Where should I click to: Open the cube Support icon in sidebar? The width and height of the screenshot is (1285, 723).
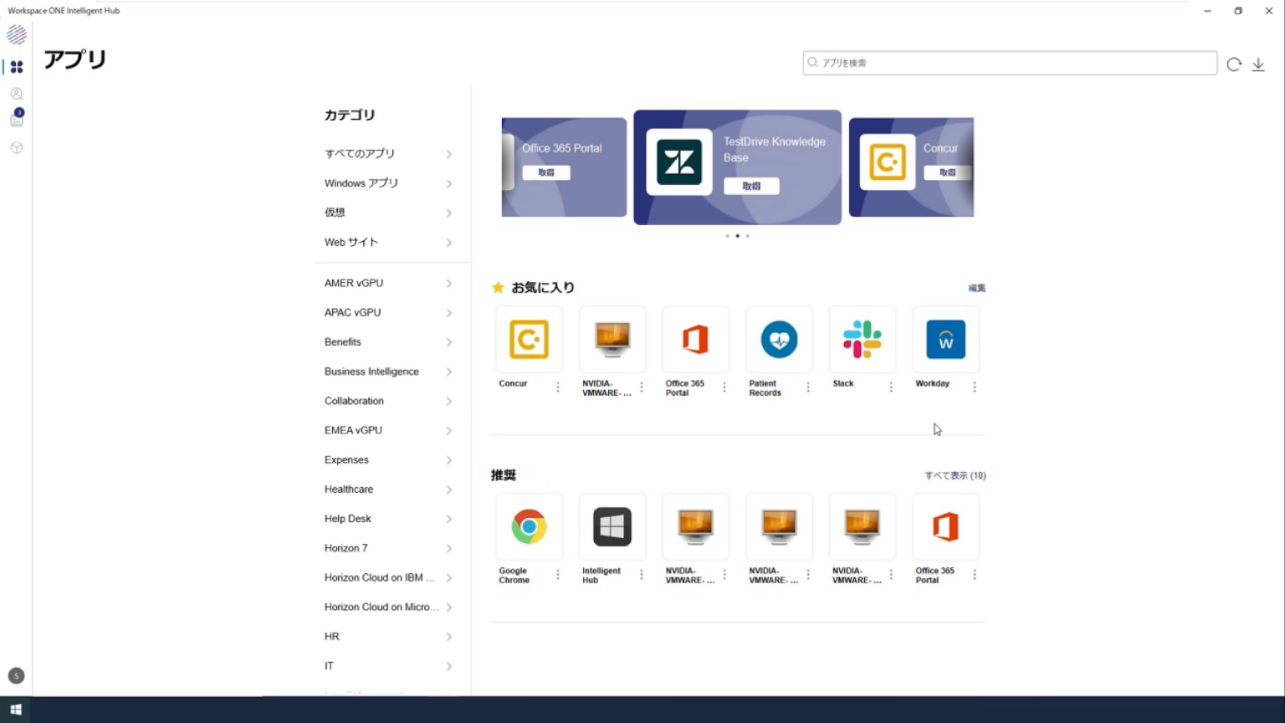tap(16, 148)
